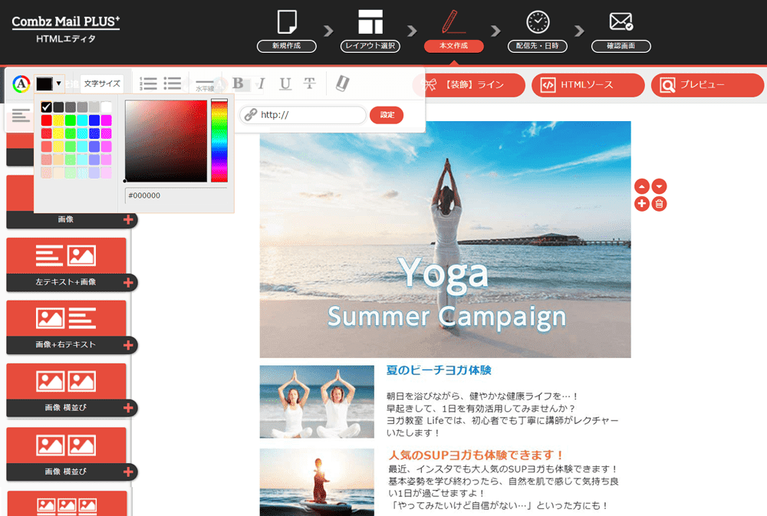Expand the 左テキスト+画像 block with plus
Image resolution: width=767 pixels, height=516 pixels.
[128, 283]
